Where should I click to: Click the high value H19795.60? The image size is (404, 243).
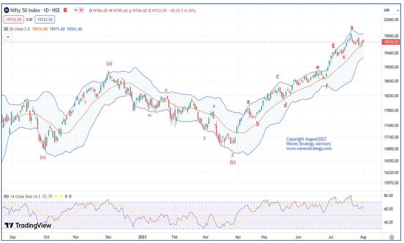[118, 11]
